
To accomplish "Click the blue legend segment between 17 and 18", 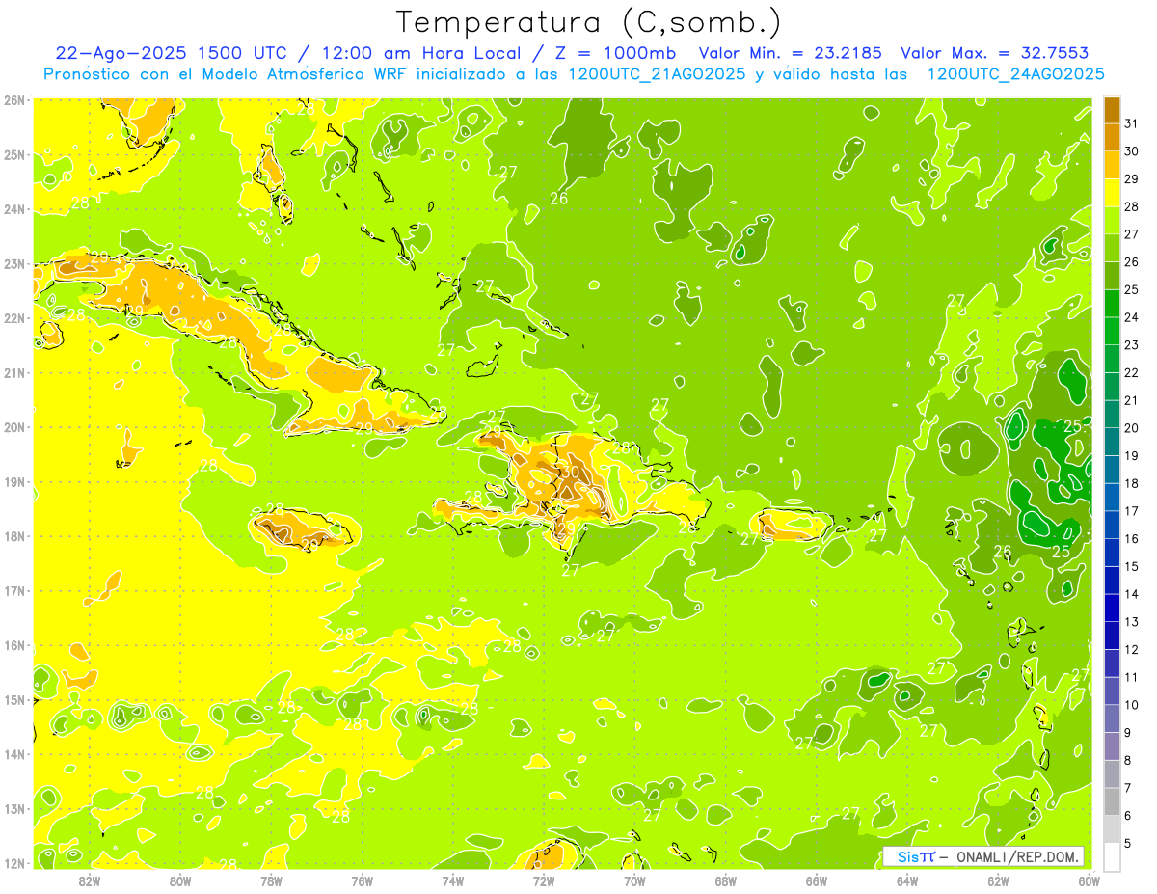I will (1112, 497).
